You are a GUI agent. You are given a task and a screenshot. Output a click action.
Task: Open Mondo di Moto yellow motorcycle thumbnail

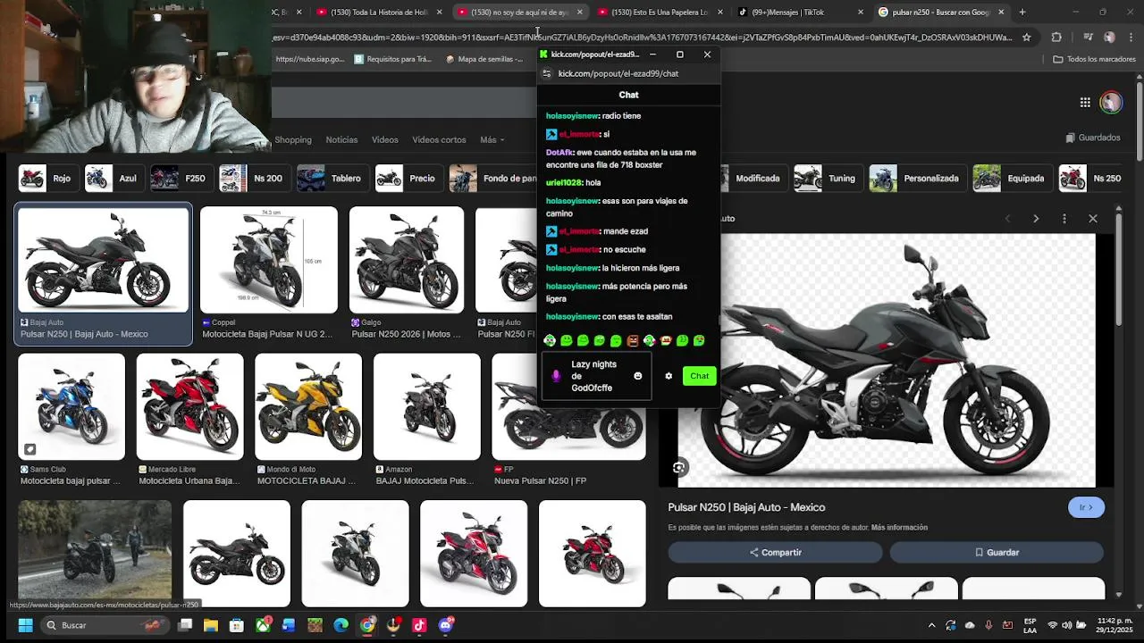pyautogui.click(x=308, y=407)
